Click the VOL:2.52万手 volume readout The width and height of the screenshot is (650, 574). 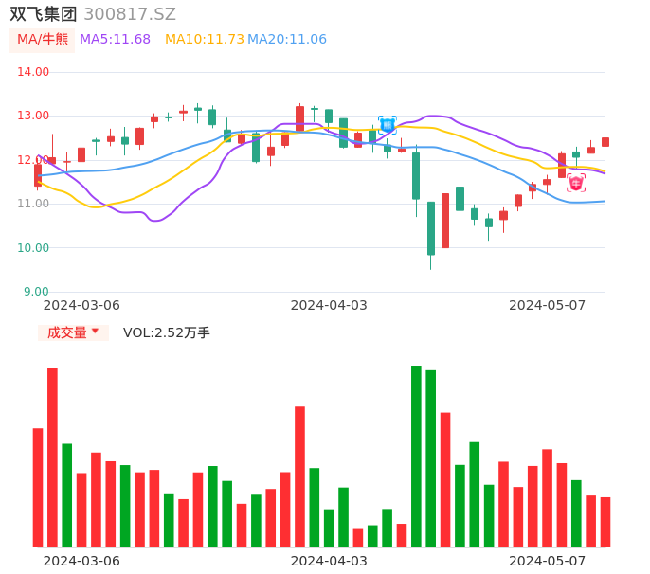tap(167, 332)
